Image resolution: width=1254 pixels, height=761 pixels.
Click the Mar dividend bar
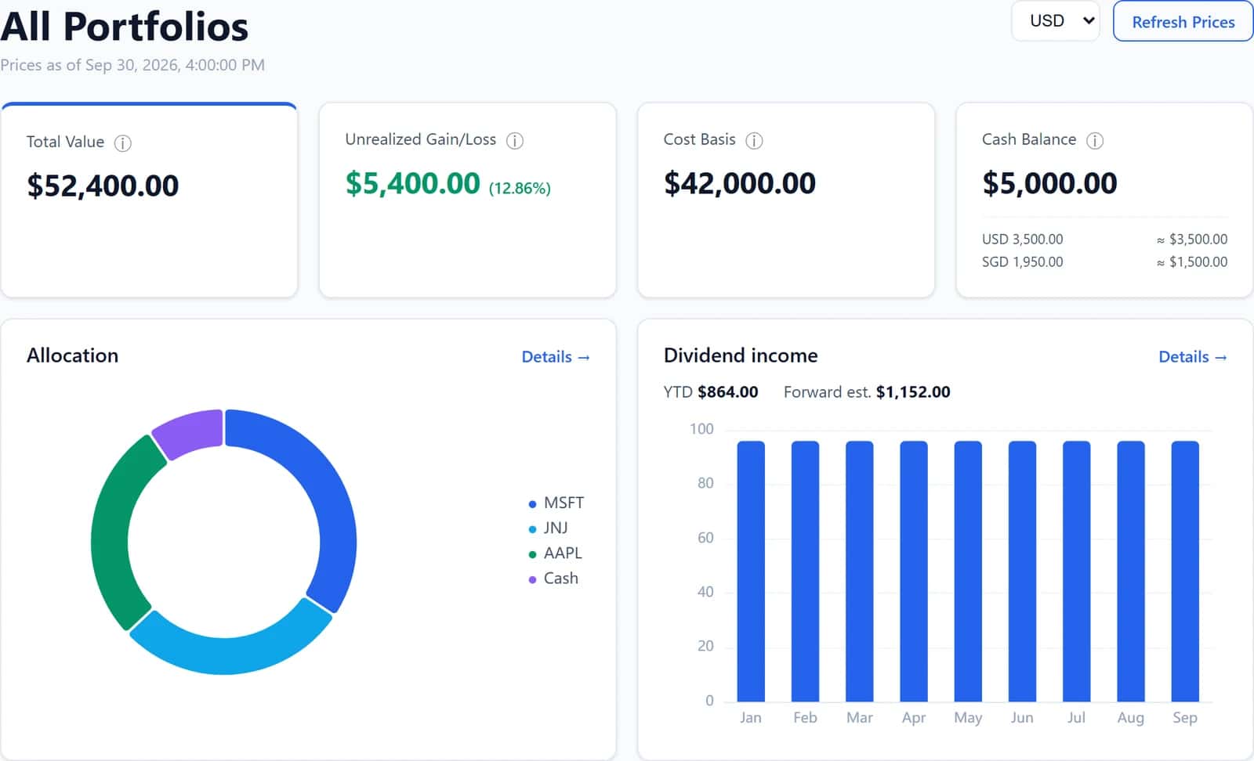(860, 572)
